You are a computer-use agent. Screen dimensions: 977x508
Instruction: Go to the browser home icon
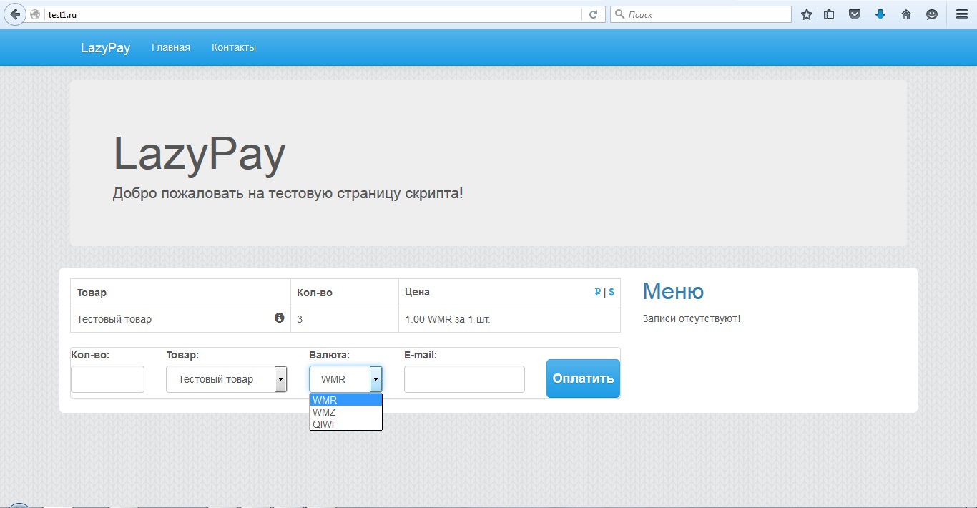906,14
